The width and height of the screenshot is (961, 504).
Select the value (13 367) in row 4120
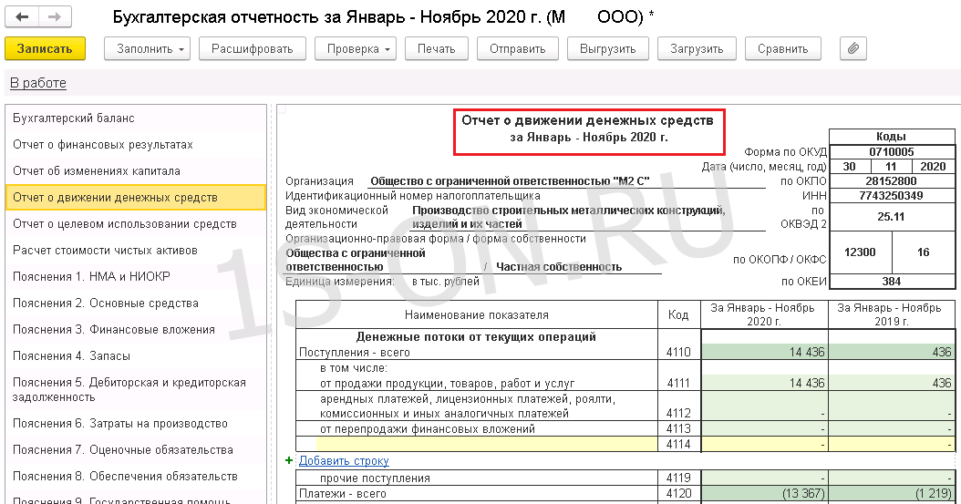tap(764, 493)
